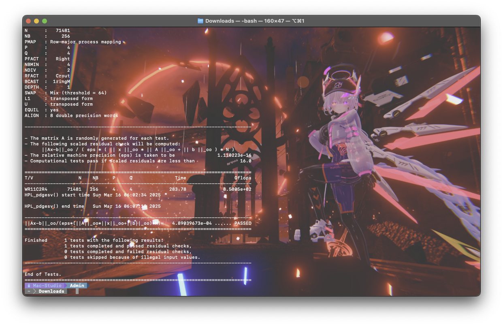
Task: Click the "HPL_pdgesv() start time" line
Action: pyautogui.click(x=93, y=195)
